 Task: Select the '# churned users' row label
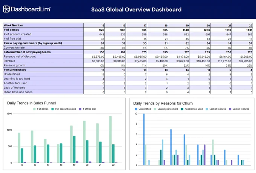click(x=15, y=70)
